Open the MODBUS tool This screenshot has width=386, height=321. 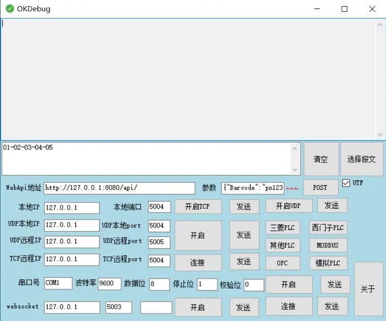328,245
